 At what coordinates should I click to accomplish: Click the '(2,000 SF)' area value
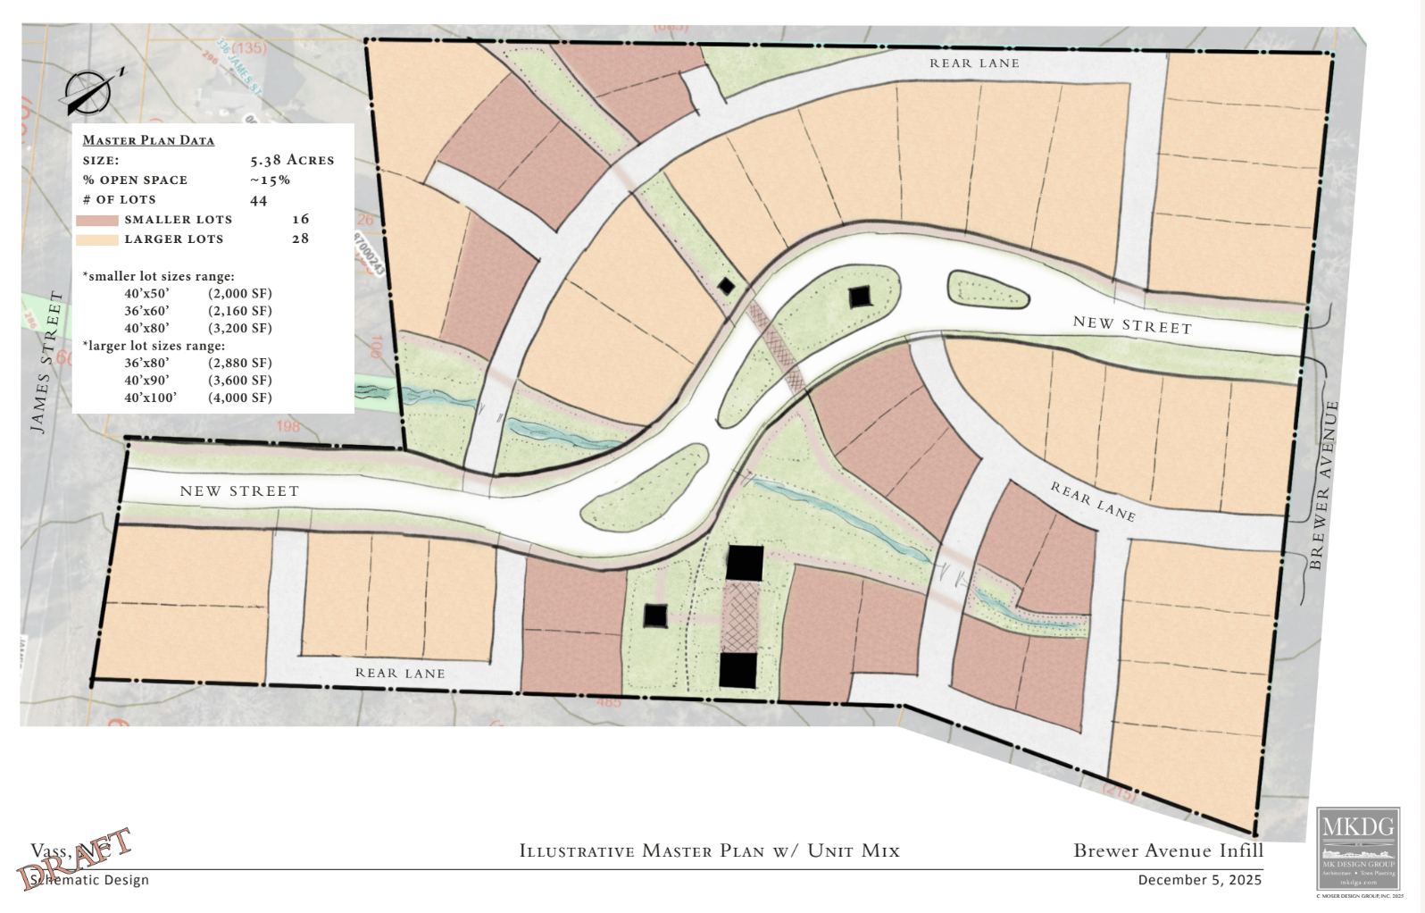240,293
